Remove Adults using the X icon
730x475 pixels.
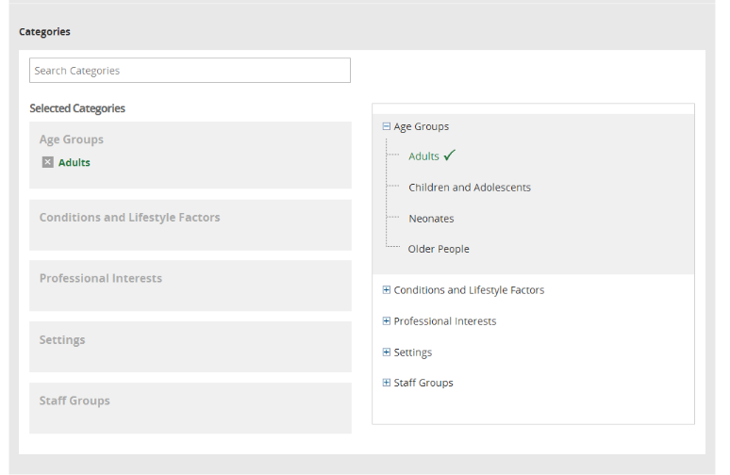point(48,162)
